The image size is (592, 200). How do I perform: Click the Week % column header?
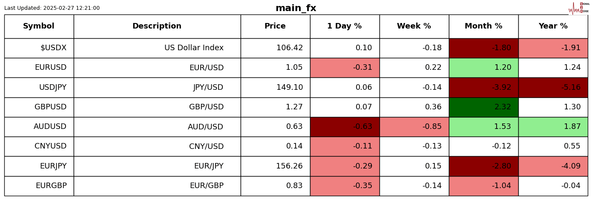(414, 26)
